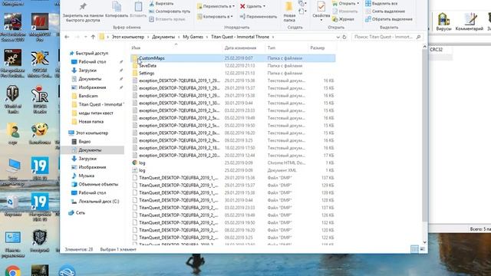Click Copy path (Скопировать путь)

170,11
